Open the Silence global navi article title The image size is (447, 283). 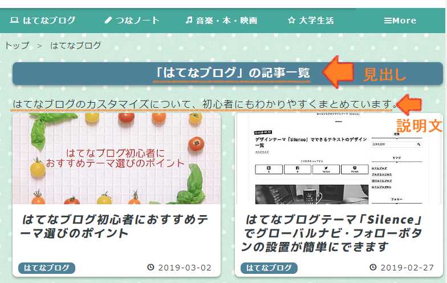[x=332, y=233]
